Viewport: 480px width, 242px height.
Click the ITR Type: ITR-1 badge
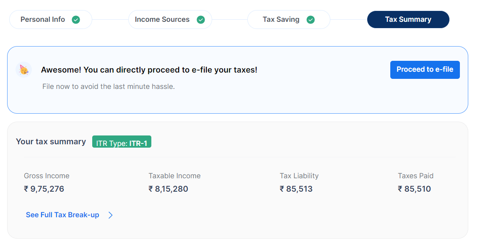[x=122, y=141]
